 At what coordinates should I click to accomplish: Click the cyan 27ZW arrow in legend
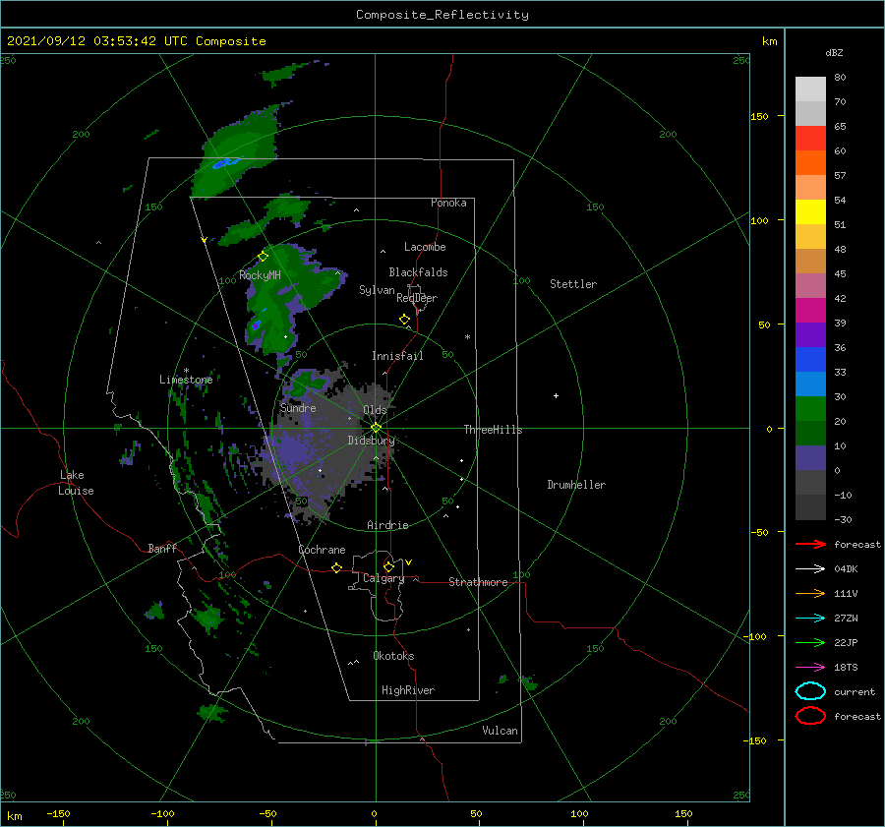[810, 619]
